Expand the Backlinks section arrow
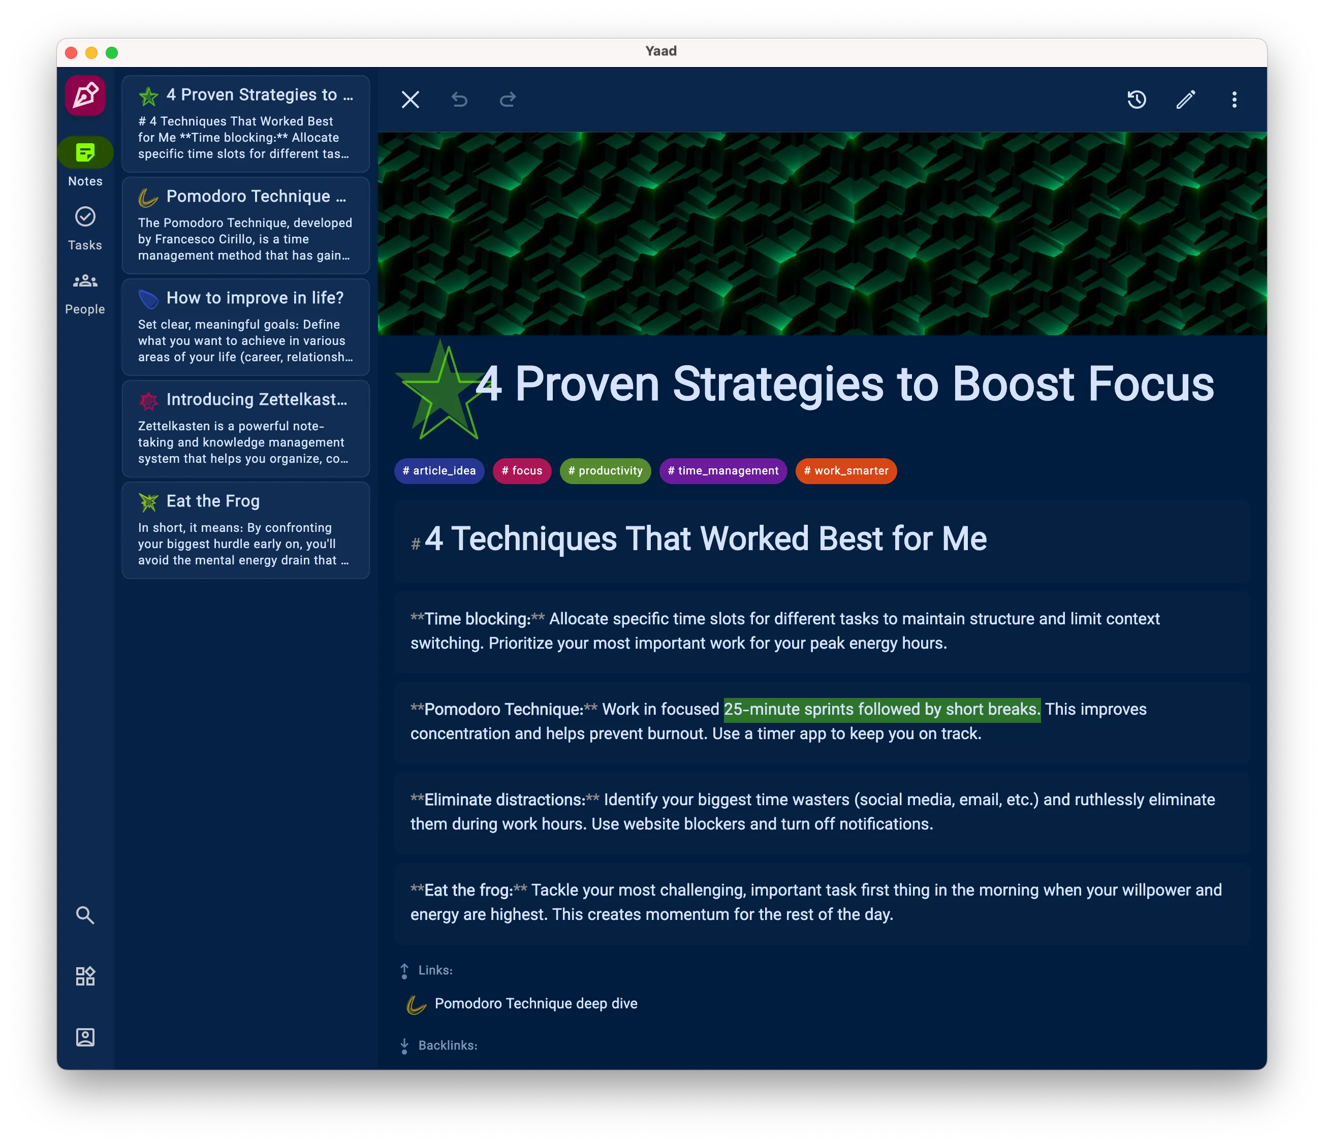This screenshot has width=1324, height=1145. coord(404,1046)
